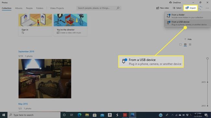Open the red app icon on taskbar
This screenshot has height=118, width=211.
125,115
